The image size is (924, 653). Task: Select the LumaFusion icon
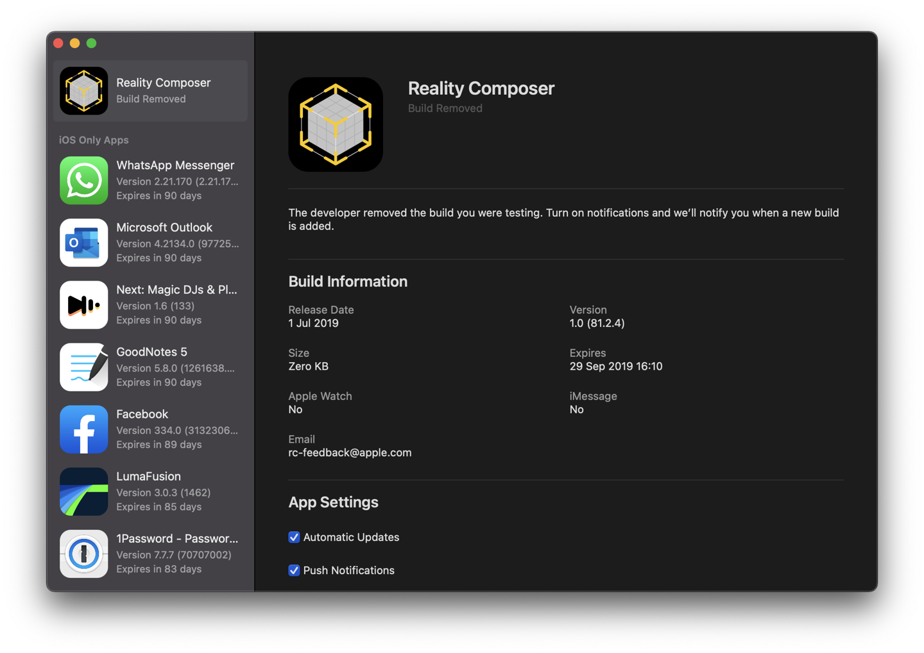(83, 492)
